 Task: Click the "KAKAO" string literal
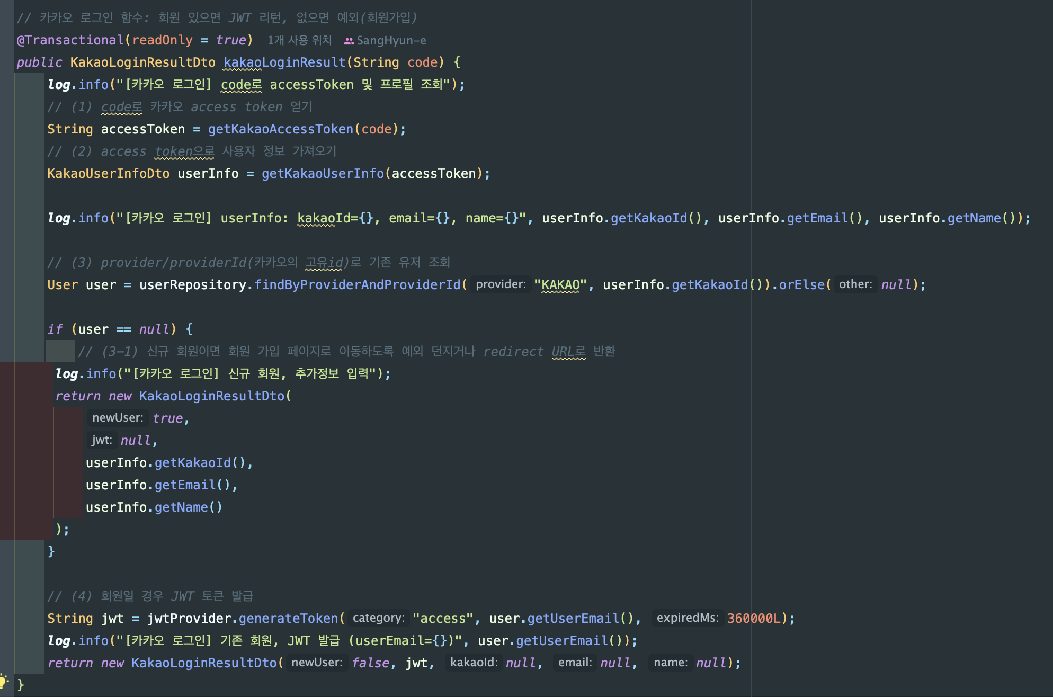tap(560, 285)
